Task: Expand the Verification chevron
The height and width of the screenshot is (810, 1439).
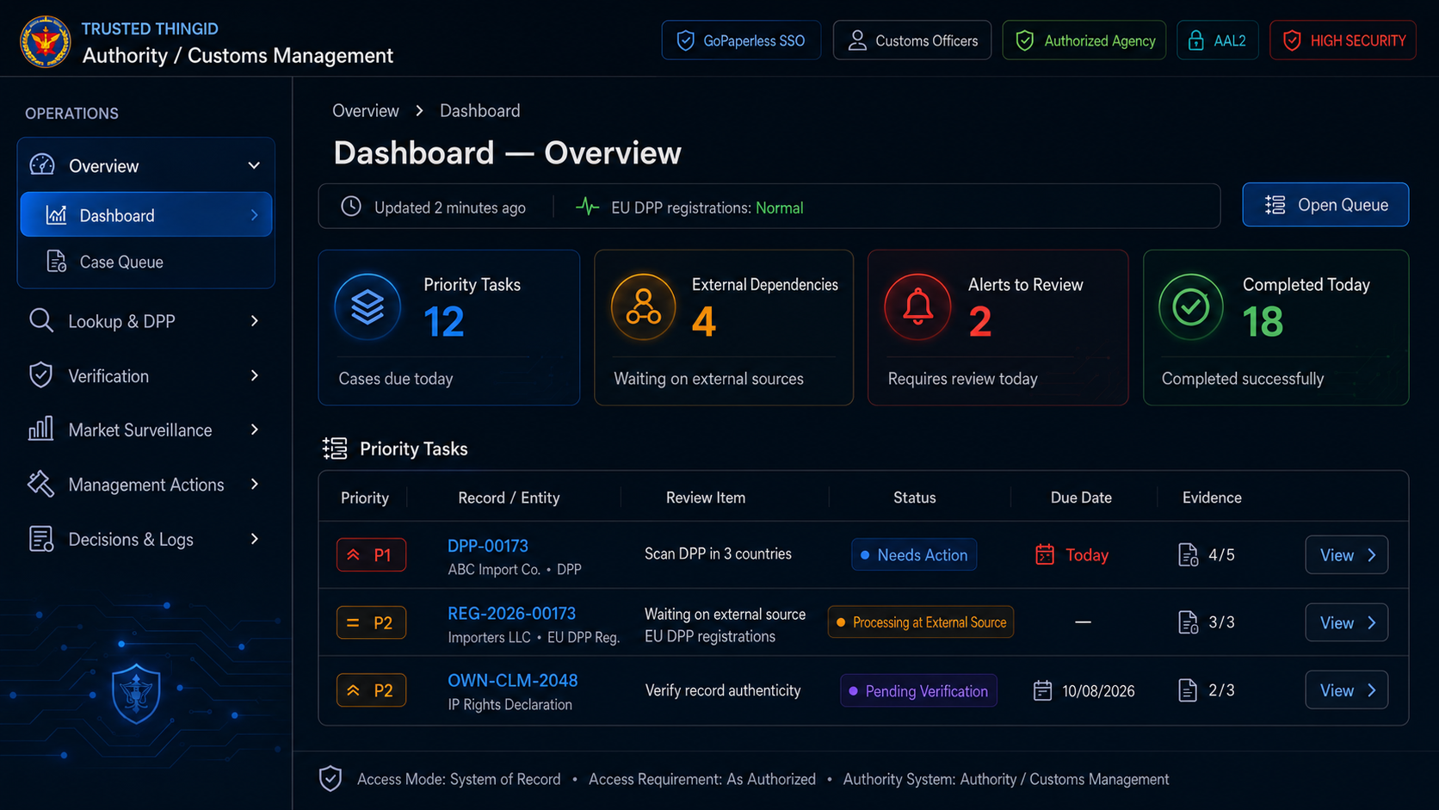Action: coord(254,375)
